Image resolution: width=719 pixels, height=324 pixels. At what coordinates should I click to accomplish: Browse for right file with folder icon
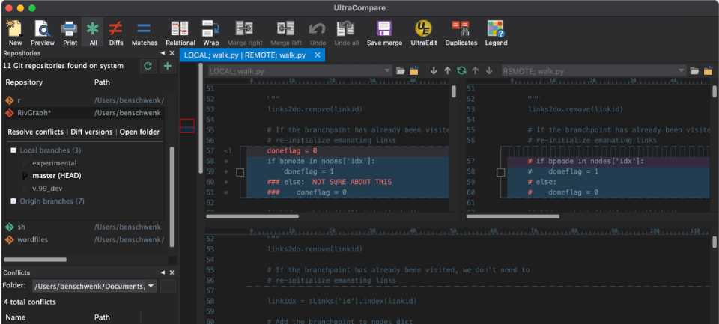[694, 71]
